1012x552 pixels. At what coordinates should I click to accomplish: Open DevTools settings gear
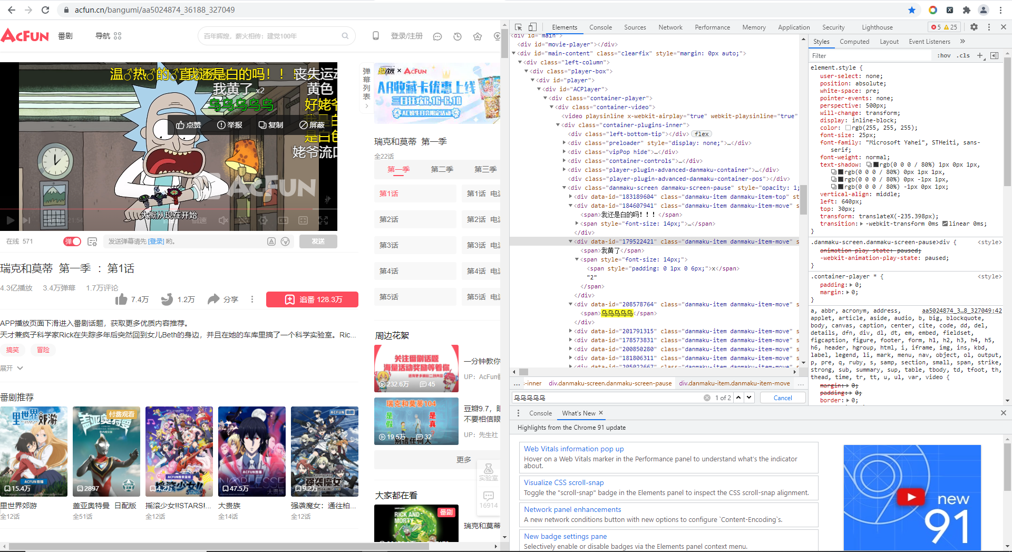coord(974,27)
